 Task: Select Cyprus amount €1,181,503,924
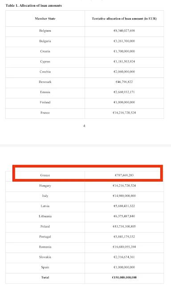(124, 61)
